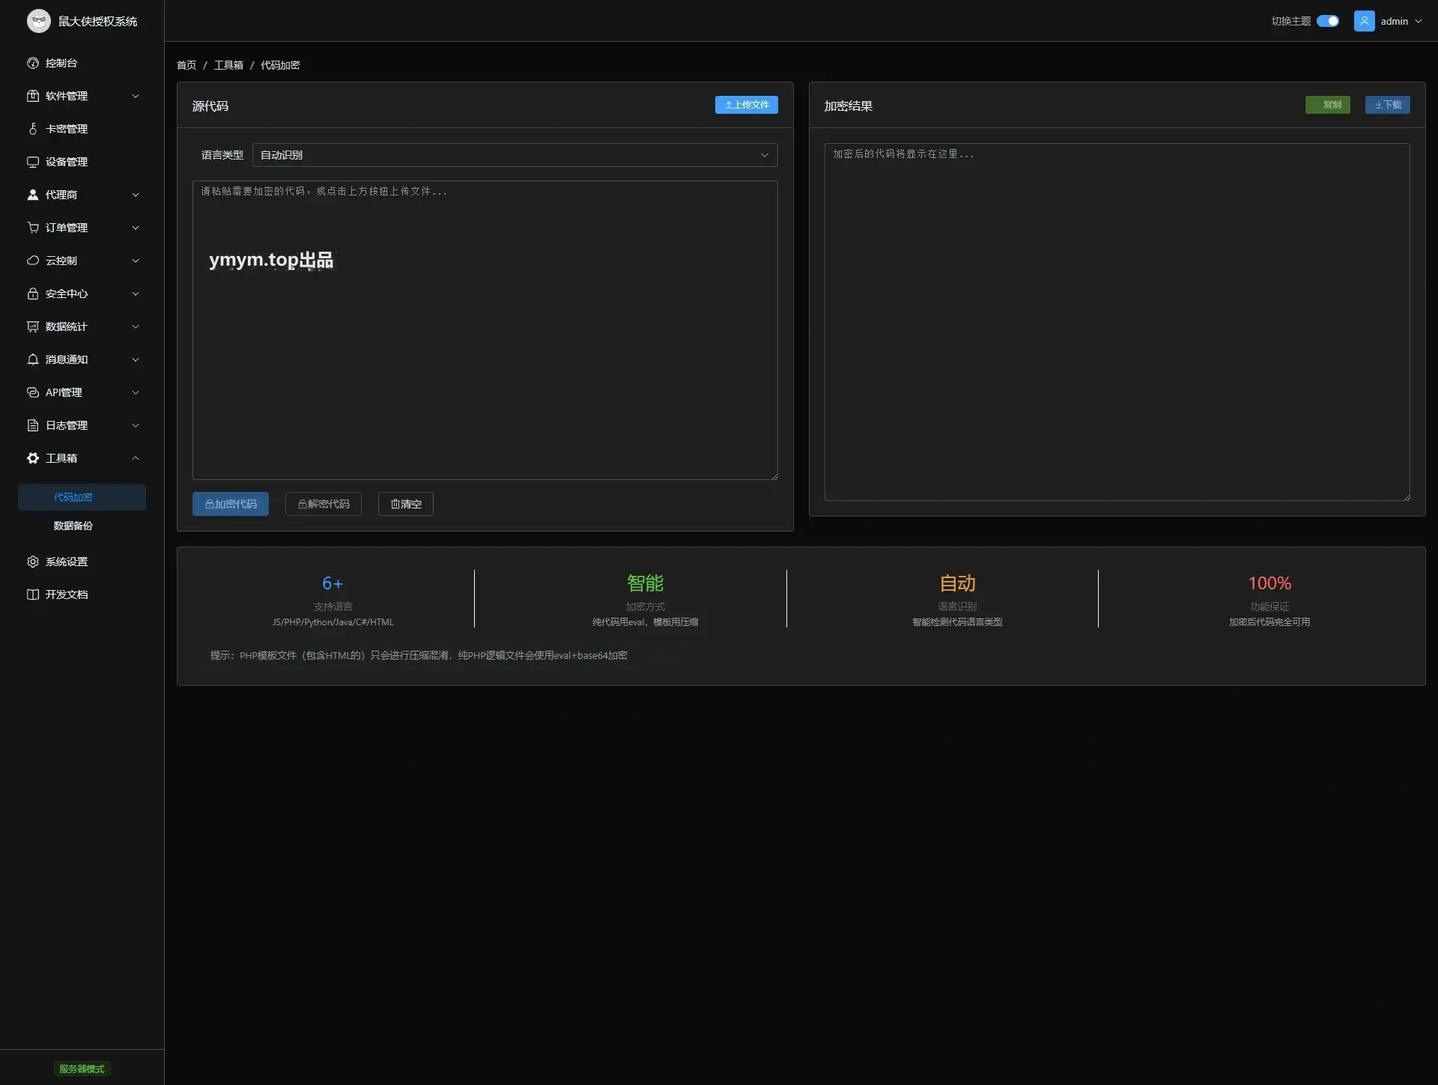Click the 鼠大侠授权系统 logo image
This screenshot has width=1438, height=1085.
pyautogui.click(x=39, y=21)
